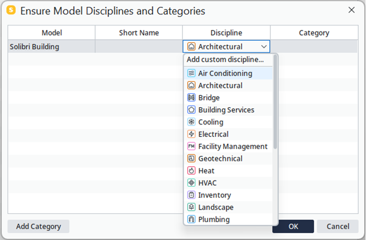Click the Geotechnical discipline icon

(x=191, y=158)
